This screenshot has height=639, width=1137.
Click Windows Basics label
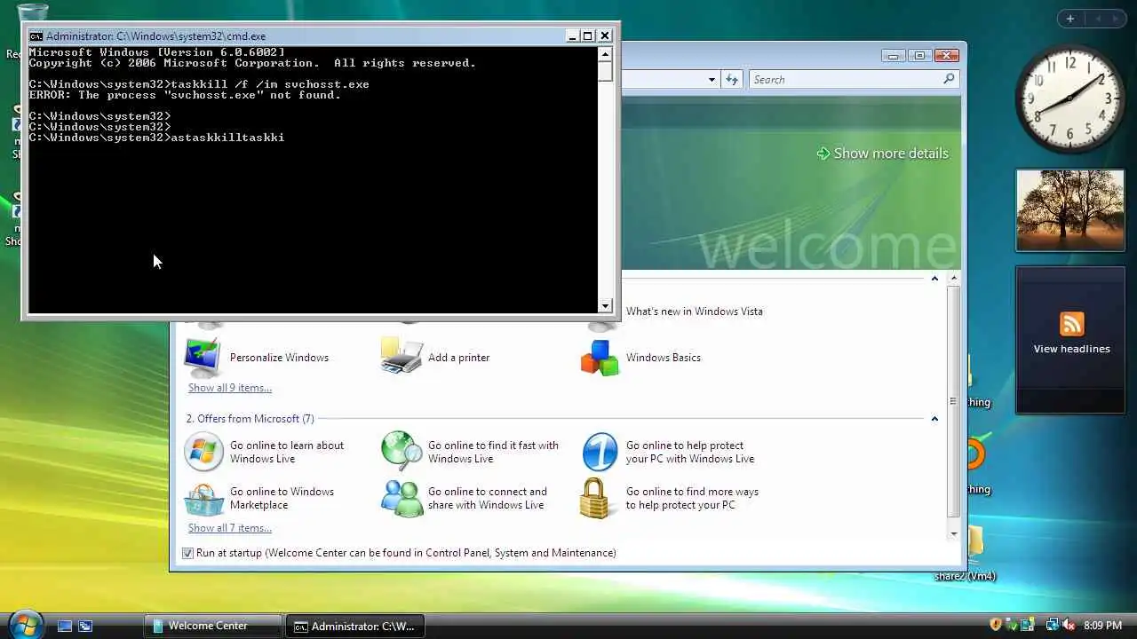(x=664, y=358)
